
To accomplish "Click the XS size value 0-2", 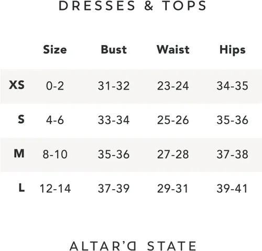I will click(x=55, y=86).
